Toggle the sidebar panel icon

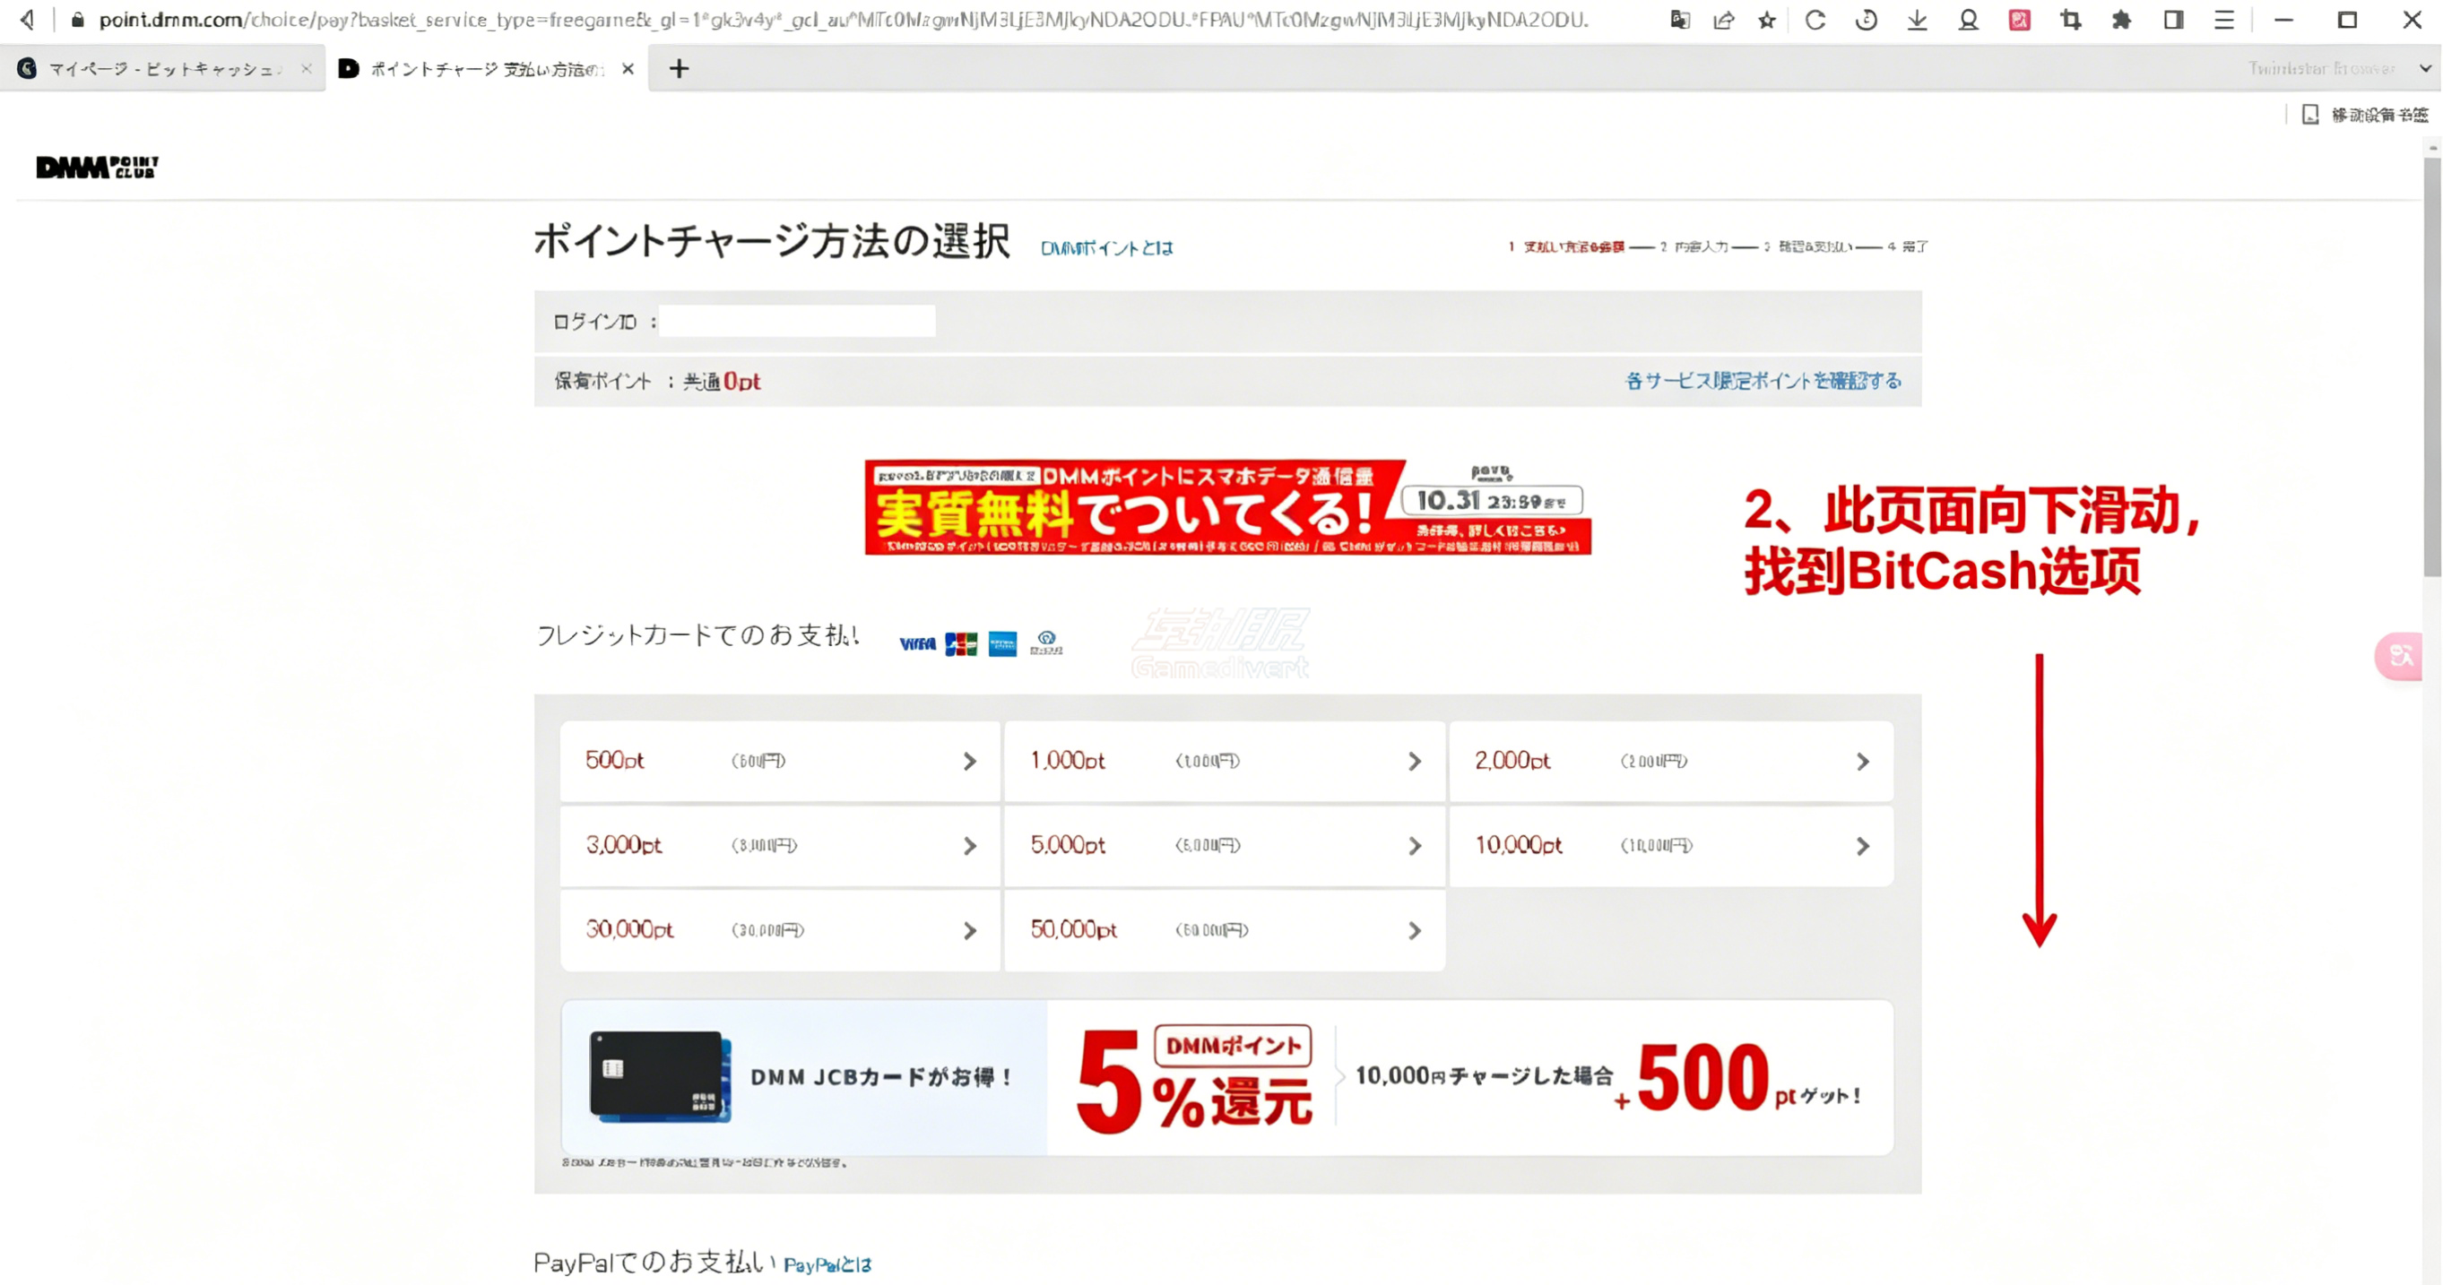(x=2173, y=20)
